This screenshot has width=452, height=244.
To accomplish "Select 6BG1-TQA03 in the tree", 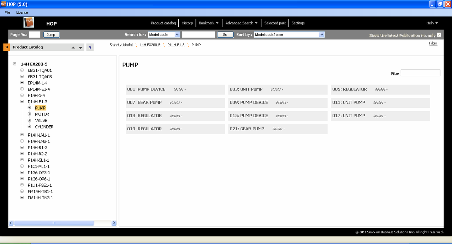I will click(x=40, y=77).
